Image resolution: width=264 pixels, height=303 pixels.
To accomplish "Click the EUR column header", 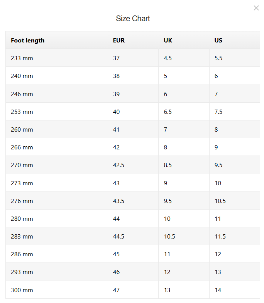I will pyautogui.click(x=119, y=41).
